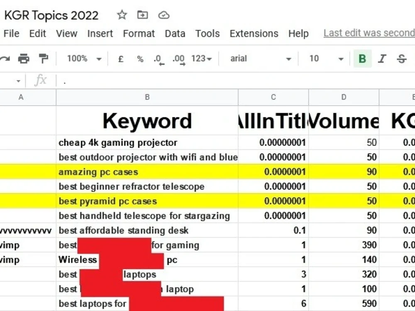Image resolution: width=415 pixels, height=311 pixels.
Task: Select volume 390 cell
Action: point(344,245)
